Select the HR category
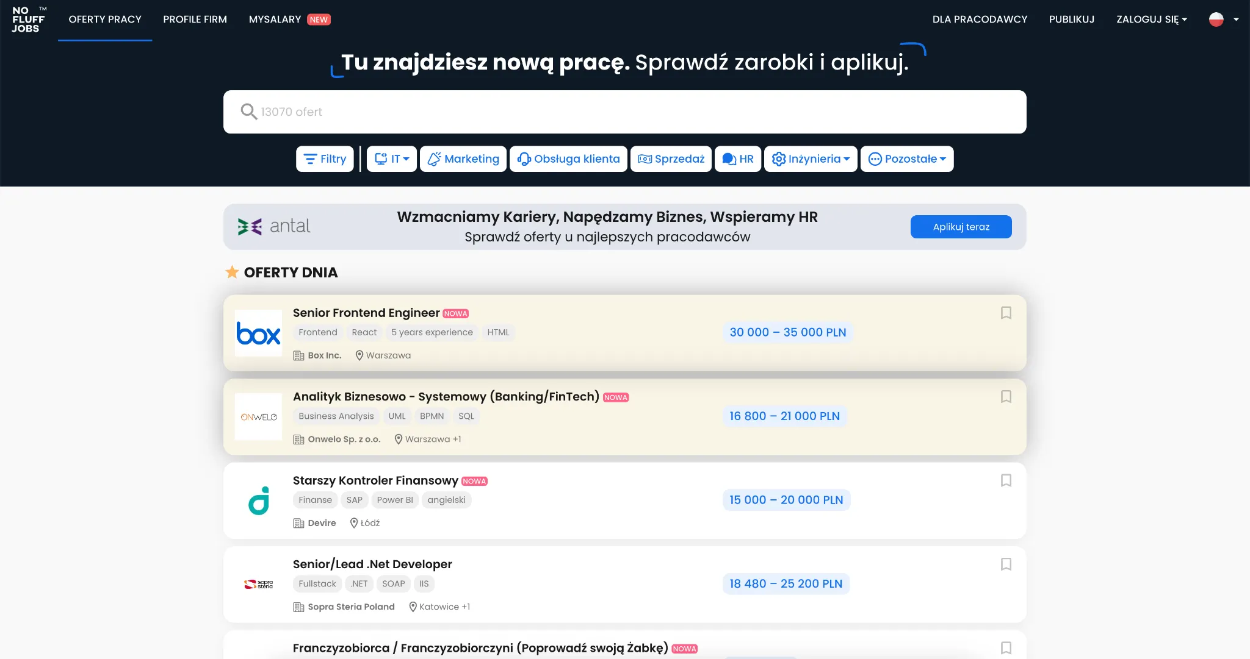1250x659 pixels. 738,159
